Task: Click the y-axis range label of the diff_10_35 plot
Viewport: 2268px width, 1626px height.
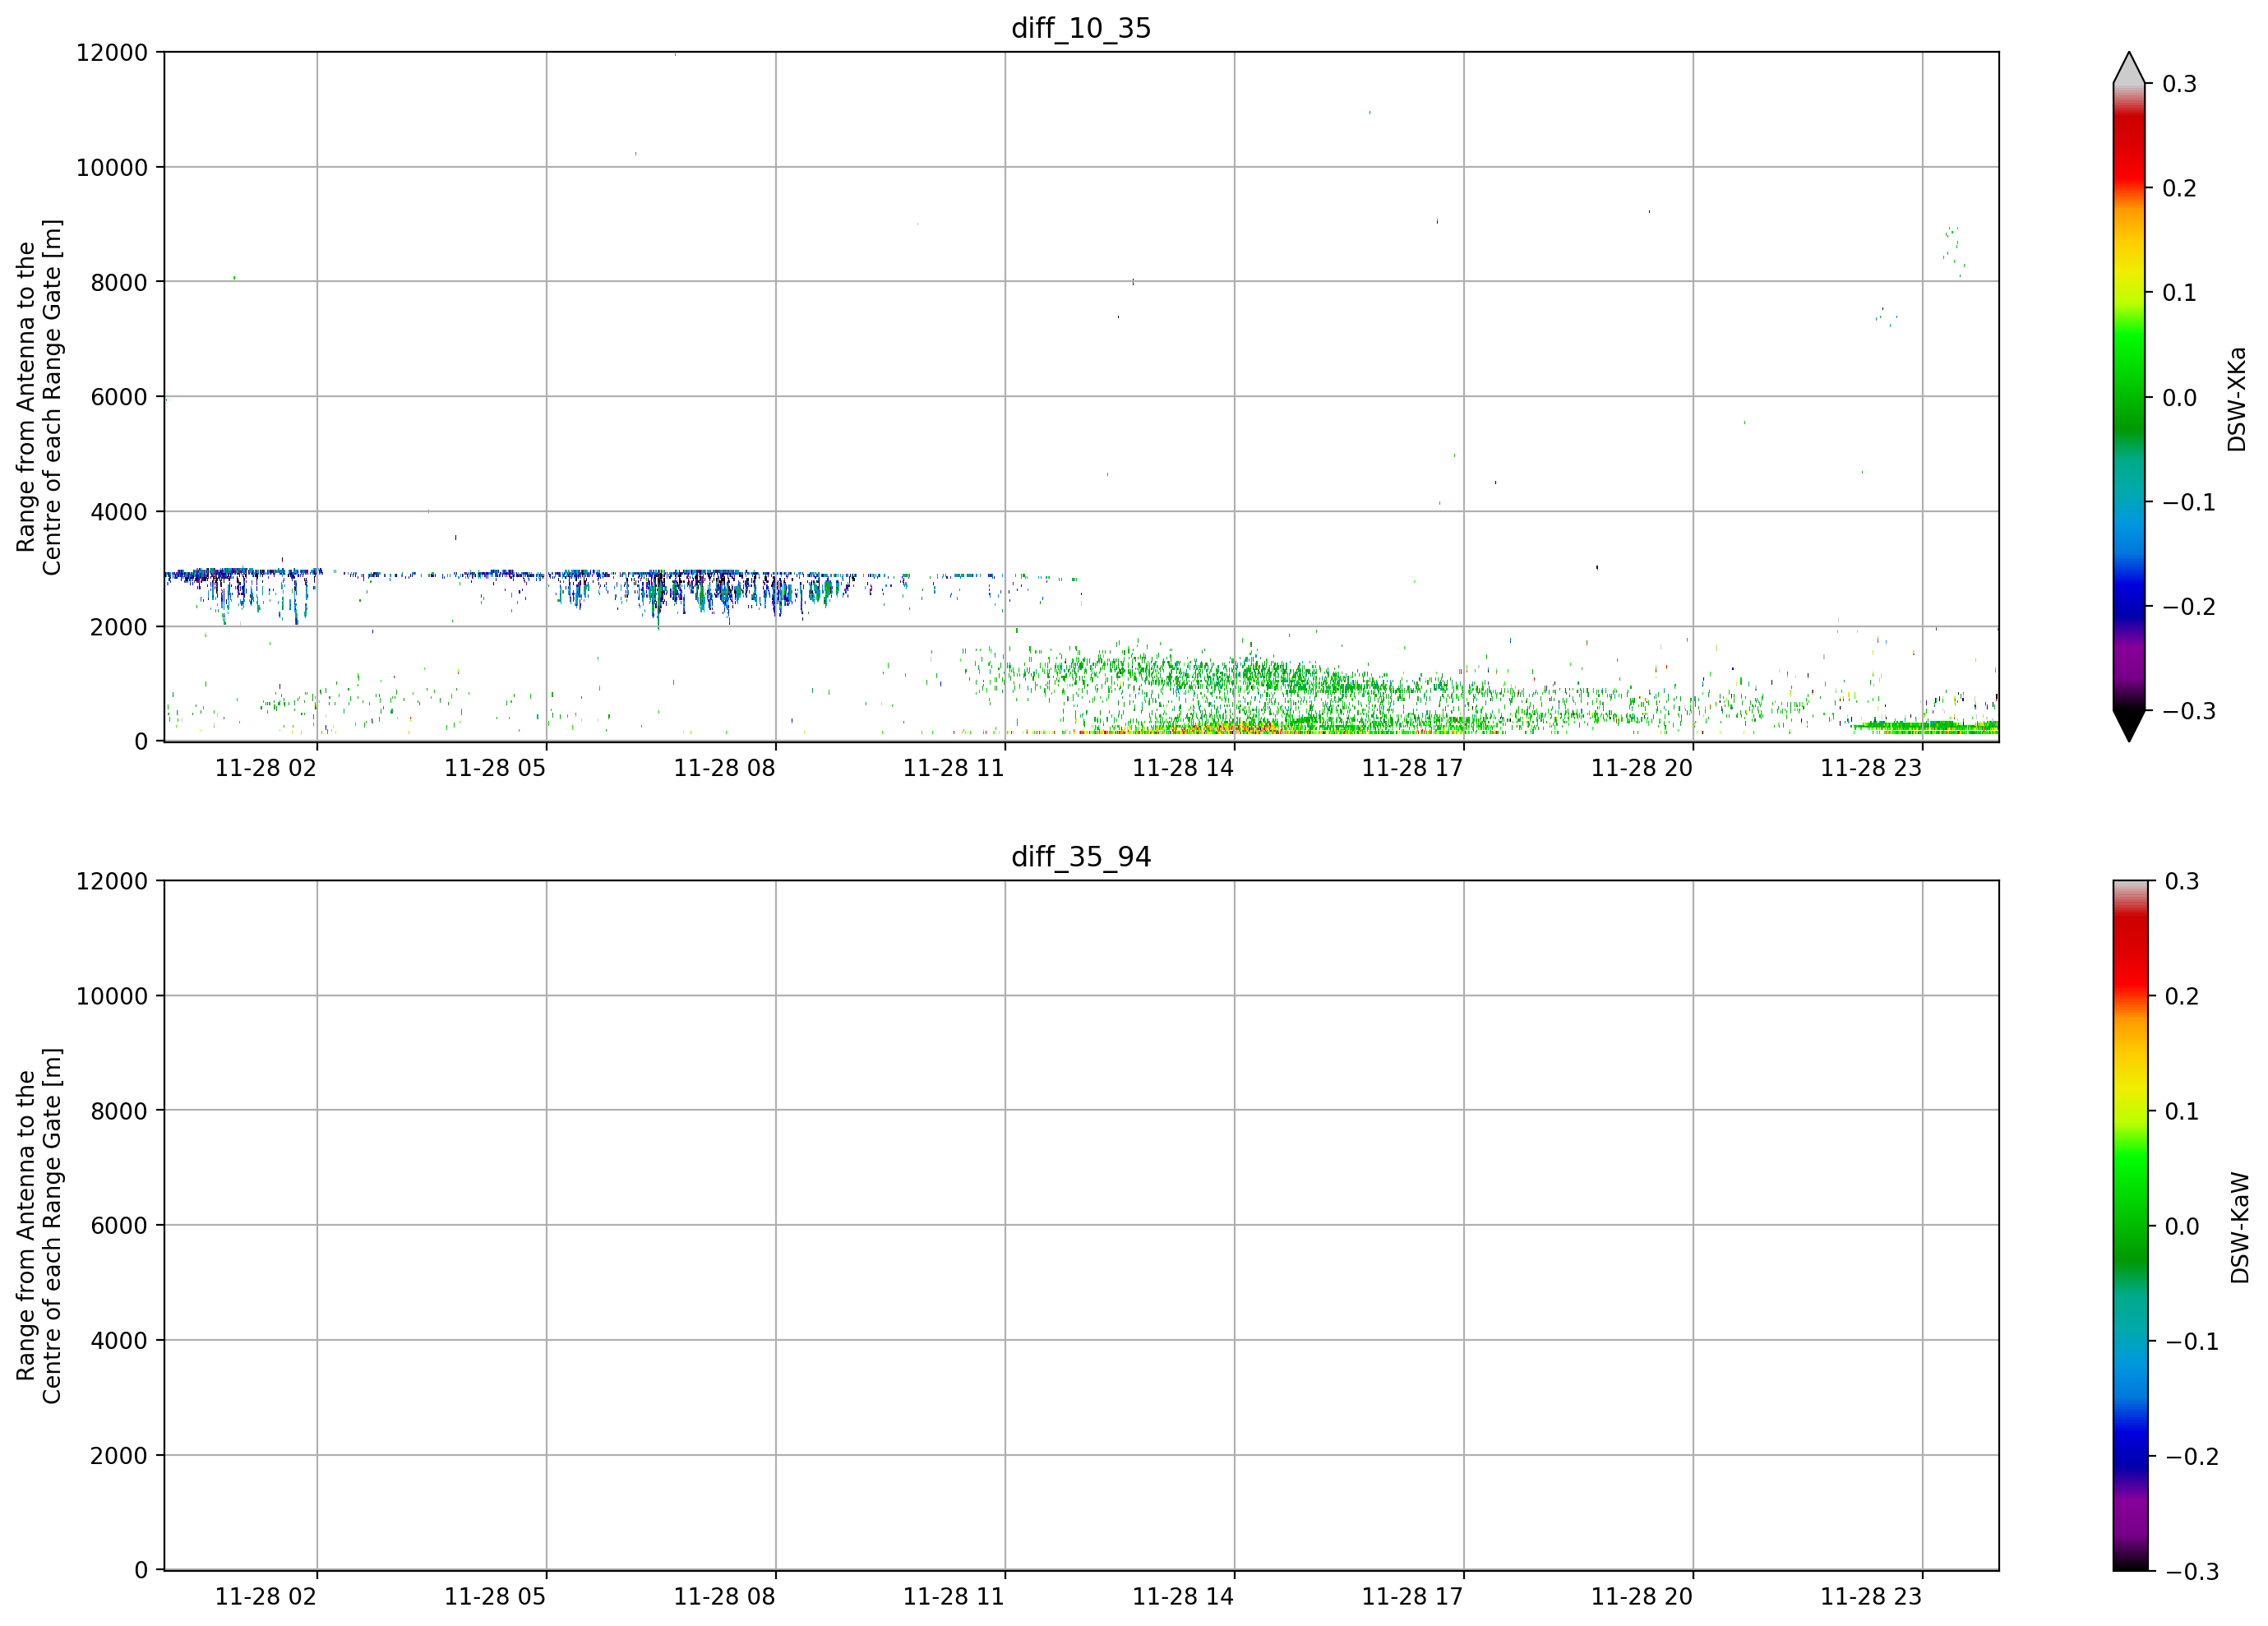Action: [x=39, y=397]
